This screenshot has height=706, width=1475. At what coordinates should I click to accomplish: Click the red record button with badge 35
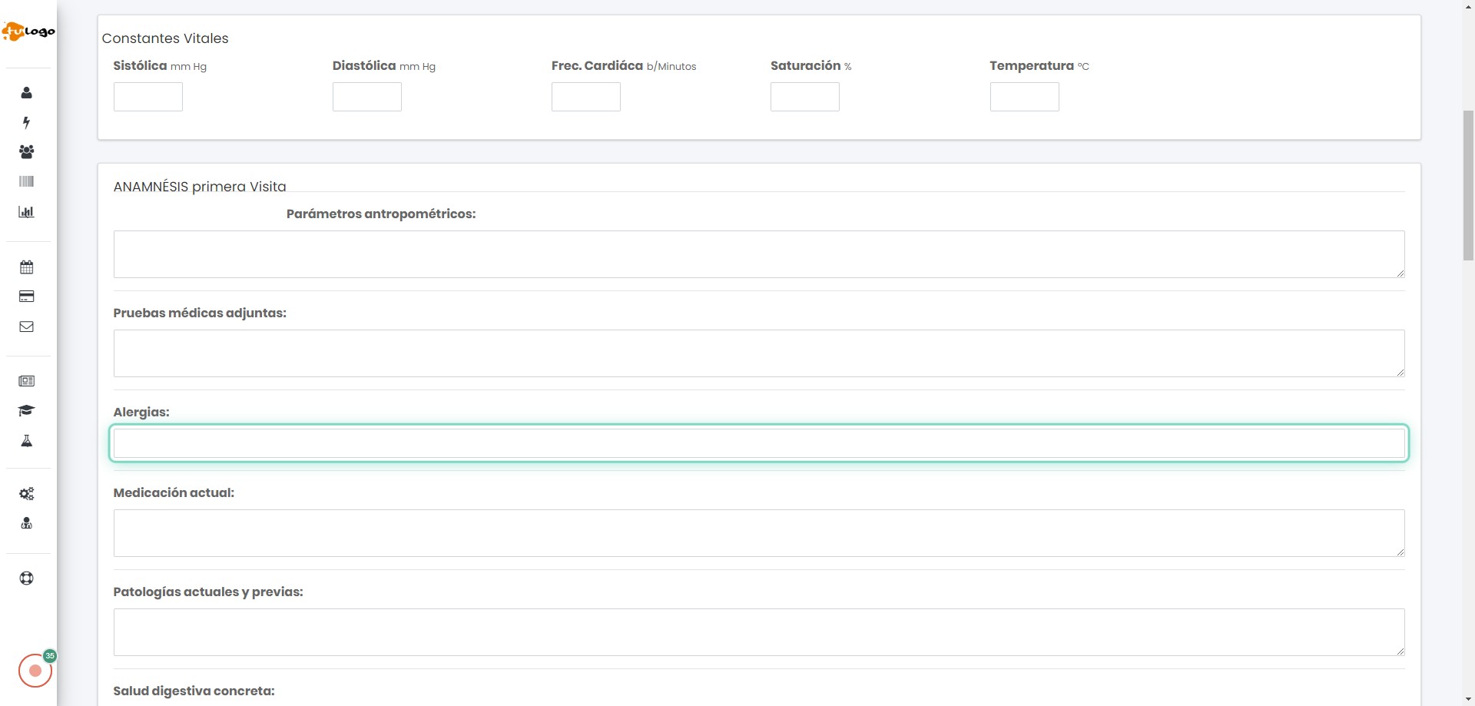click(x=35, y=671)
